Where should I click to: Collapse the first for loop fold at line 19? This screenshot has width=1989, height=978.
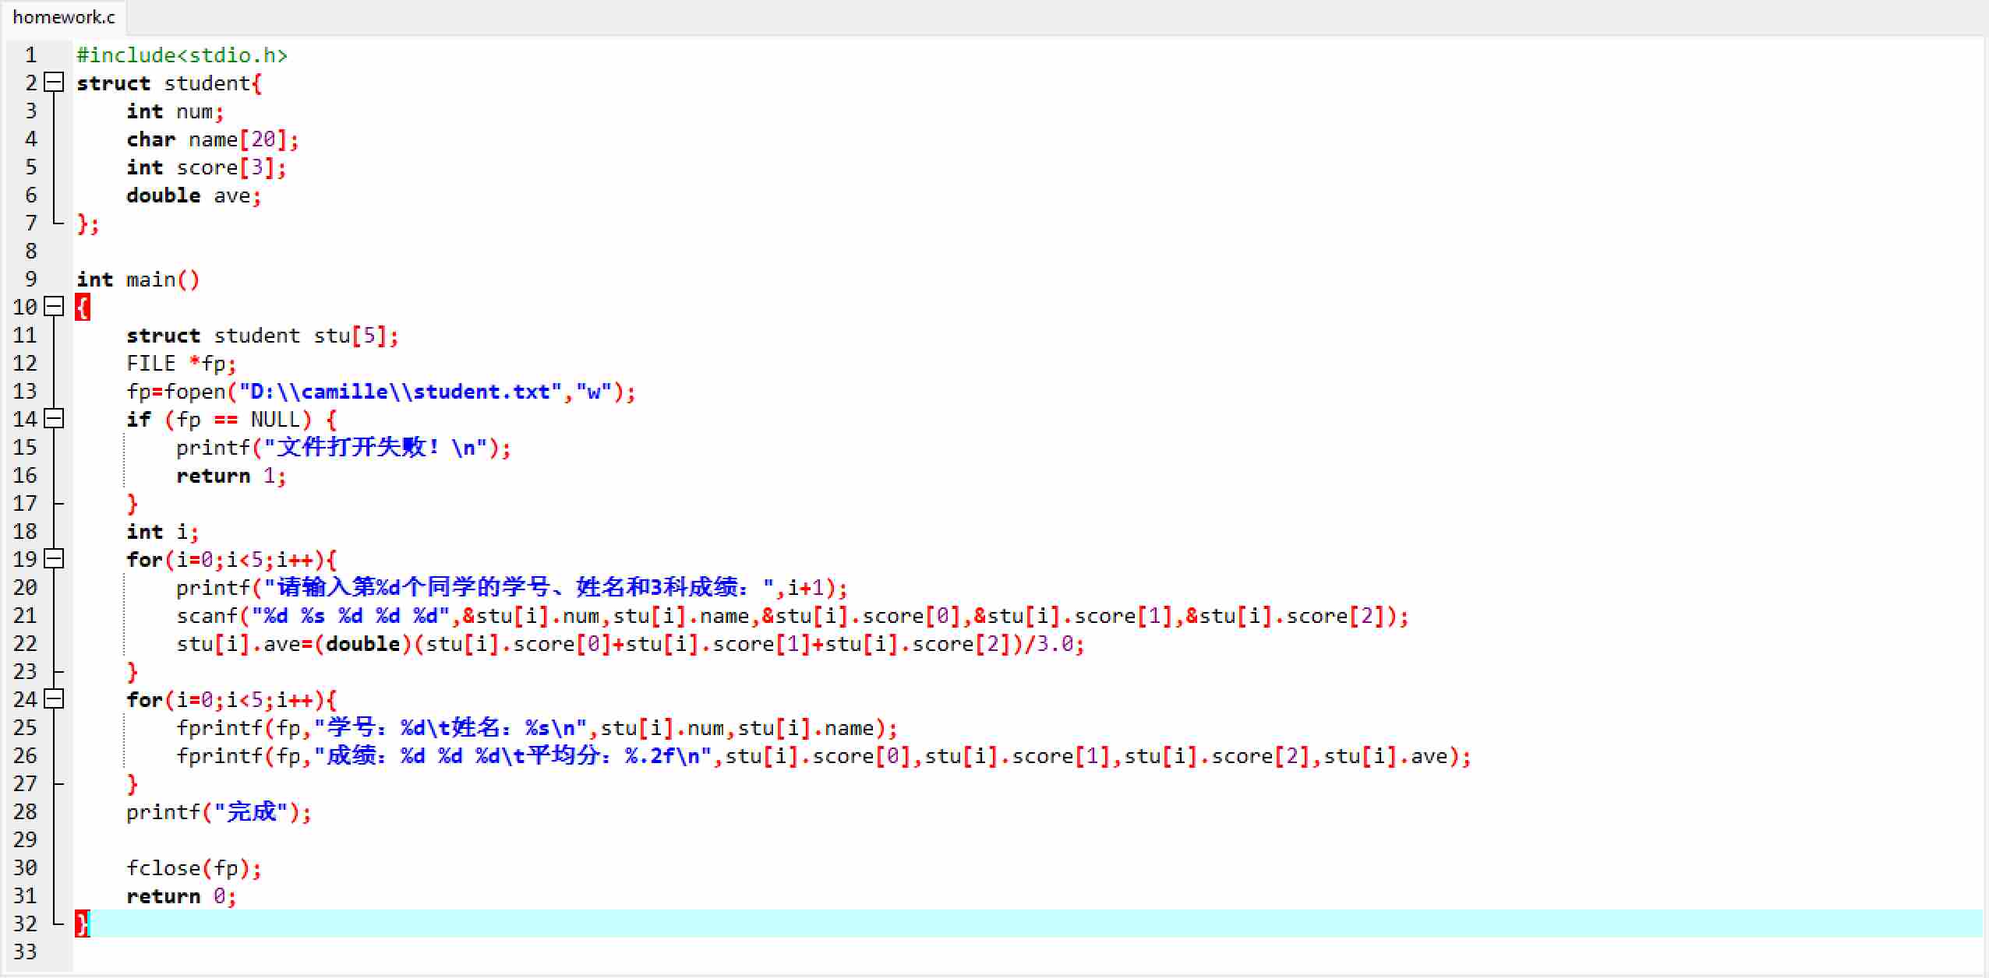[x=54, y=559]
